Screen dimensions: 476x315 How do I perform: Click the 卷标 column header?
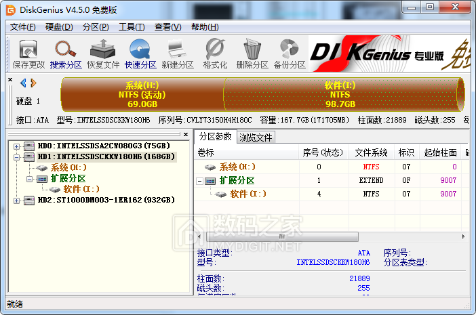point(247,152)
